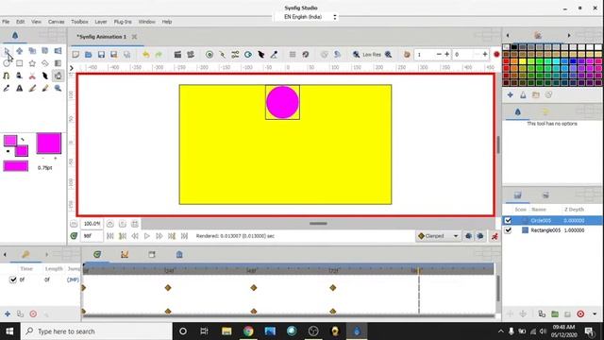
Task: Uncheck the Circle005 layer checkbox
Action: tap(508, 220)
